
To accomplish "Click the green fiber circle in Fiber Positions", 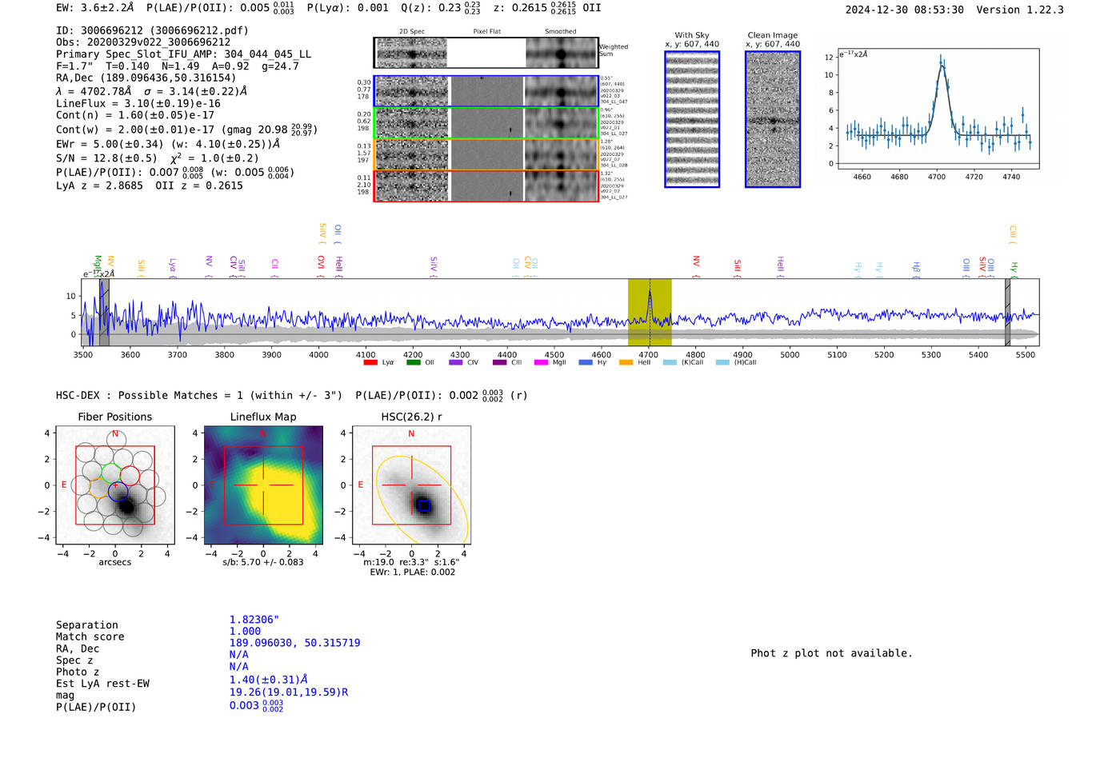I will point(111,473).
